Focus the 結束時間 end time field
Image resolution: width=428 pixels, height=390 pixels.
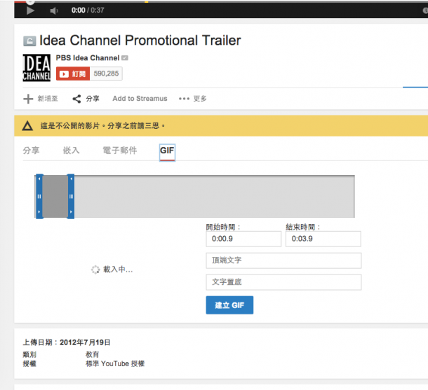pos(323,239)
